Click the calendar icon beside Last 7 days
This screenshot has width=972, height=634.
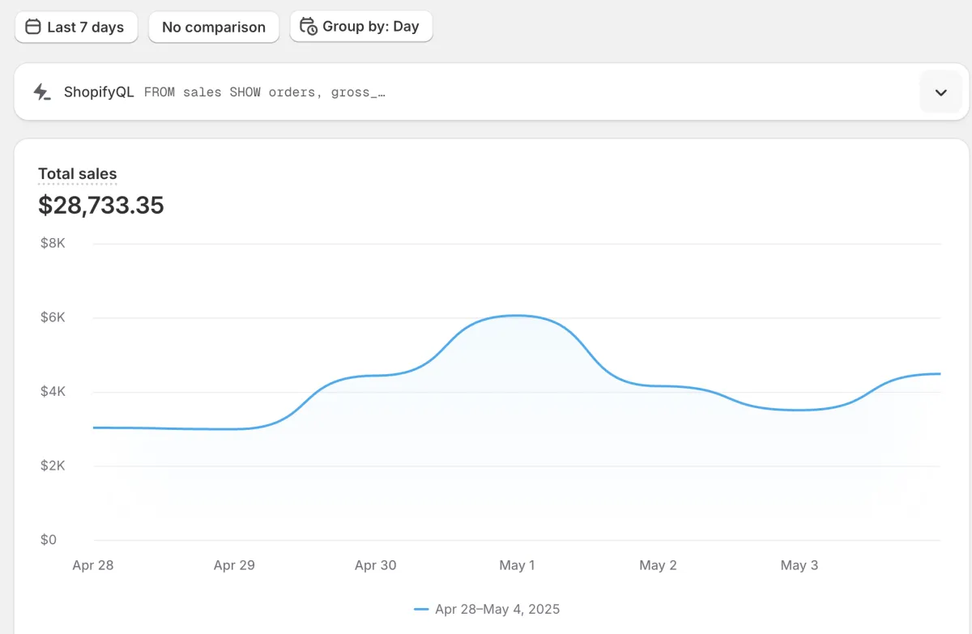[33, 27]
